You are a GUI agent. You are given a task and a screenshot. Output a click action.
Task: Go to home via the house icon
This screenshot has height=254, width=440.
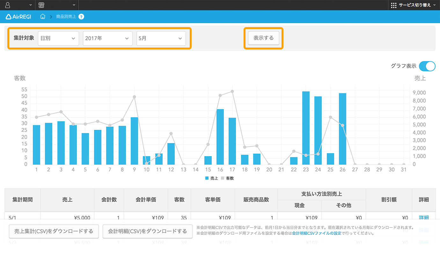(43, 17)
